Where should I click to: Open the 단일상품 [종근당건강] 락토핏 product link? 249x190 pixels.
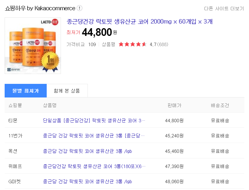pyautogui.click(x=94, y=121)
